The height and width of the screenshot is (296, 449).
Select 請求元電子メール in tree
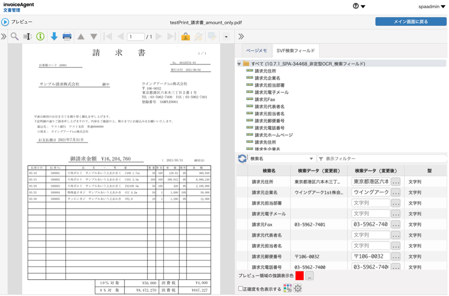(271, 92)
